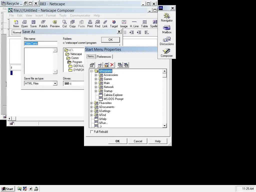Open Navigator from the component bar
This screenshot has height=192, width=256.
click(x=167, y=17)
